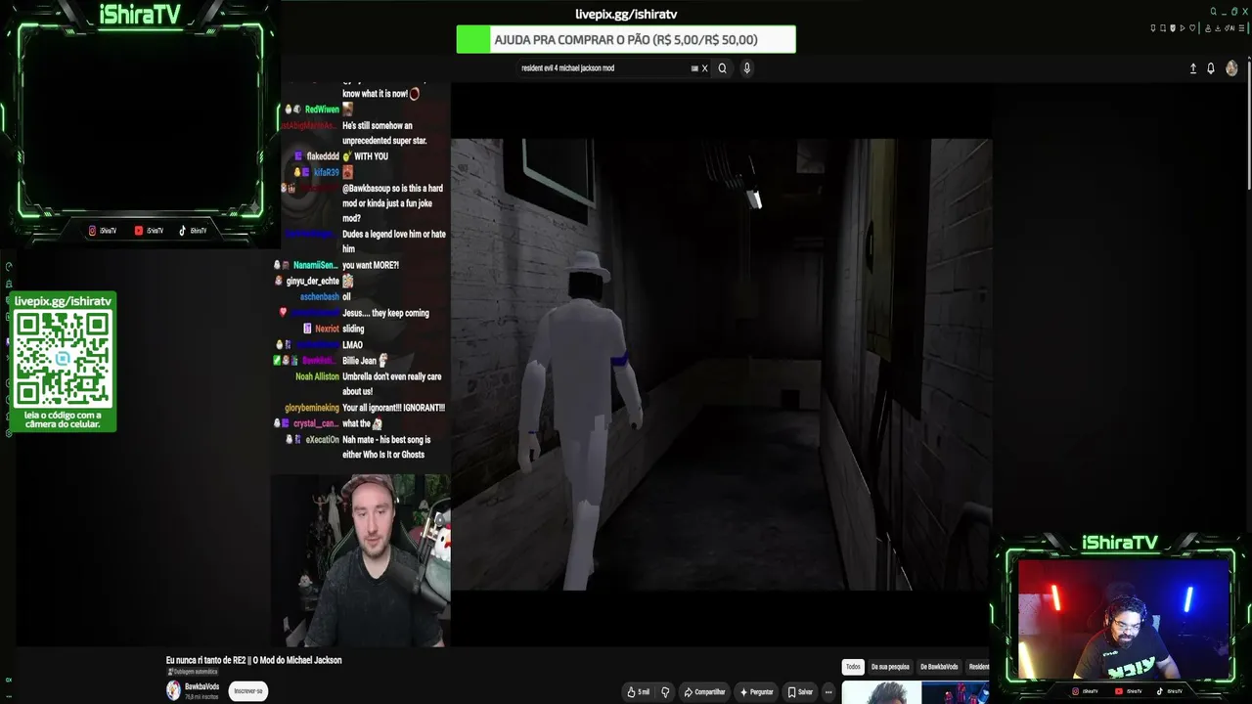The image size is (1252, 704).
Task: Click the Perguntar button
Action: click(x=756, y=692)
